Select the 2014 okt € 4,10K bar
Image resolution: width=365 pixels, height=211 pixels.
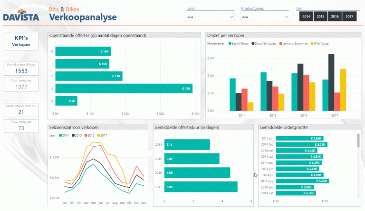pos(296,193)
